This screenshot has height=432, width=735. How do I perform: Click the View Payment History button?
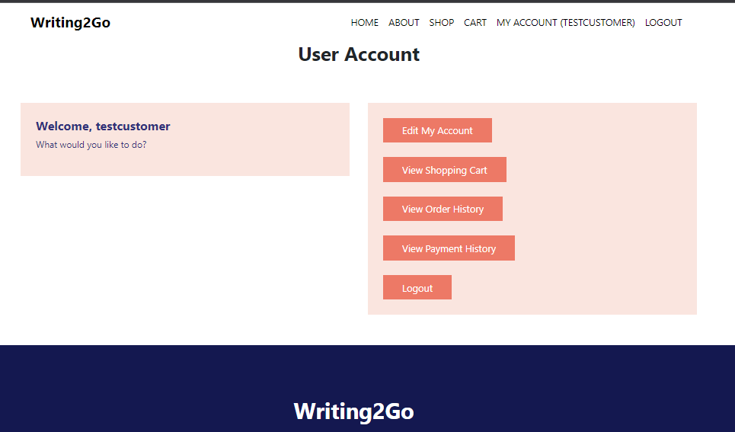tap(449, 248)
